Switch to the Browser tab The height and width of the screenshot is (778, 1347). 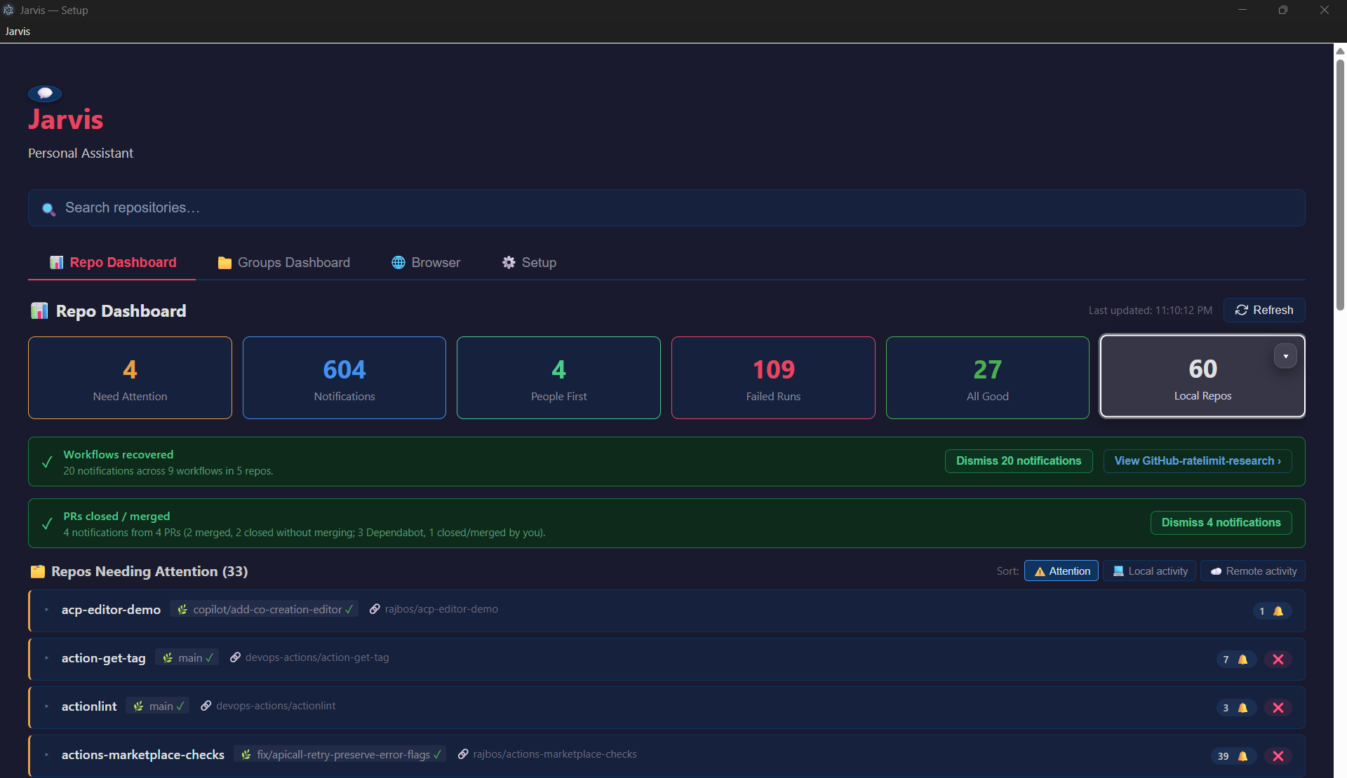pos(426,262)
